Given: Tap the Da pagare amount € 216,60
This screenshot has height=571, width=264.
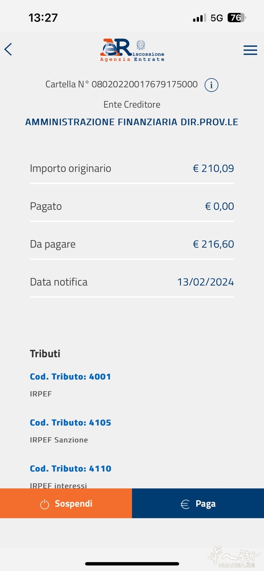Looking at the screenshot, I should point(213,244).
